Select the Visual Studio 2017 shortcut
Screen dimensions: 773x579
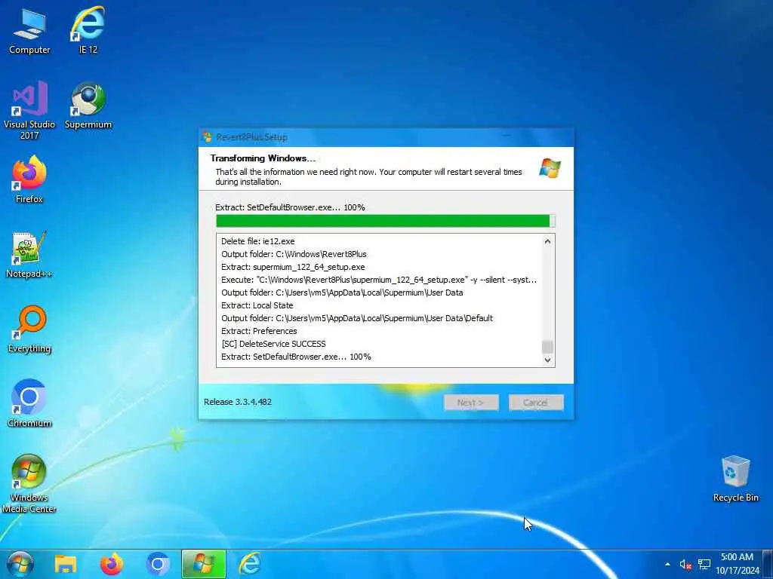tap(29, 110)
